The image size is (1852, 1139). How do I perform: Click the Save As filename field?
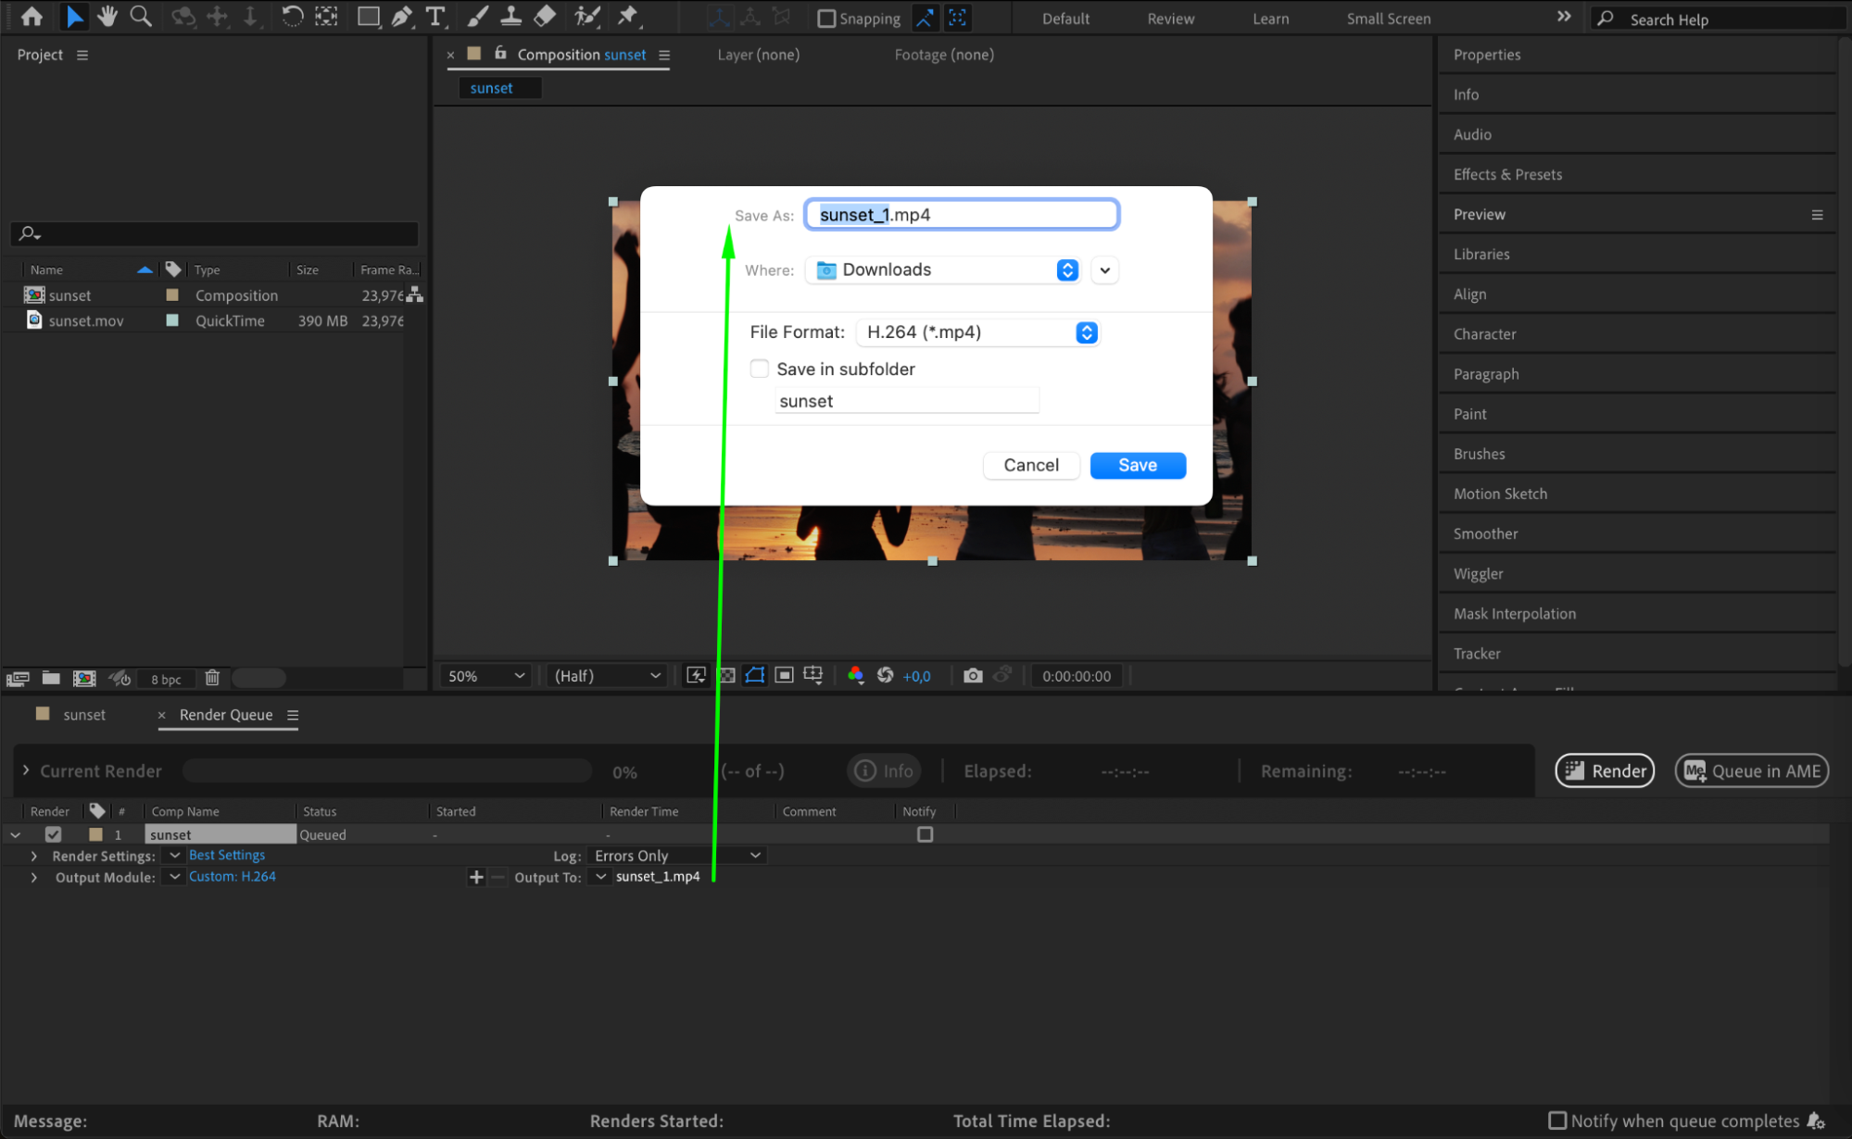coord(961,215)
